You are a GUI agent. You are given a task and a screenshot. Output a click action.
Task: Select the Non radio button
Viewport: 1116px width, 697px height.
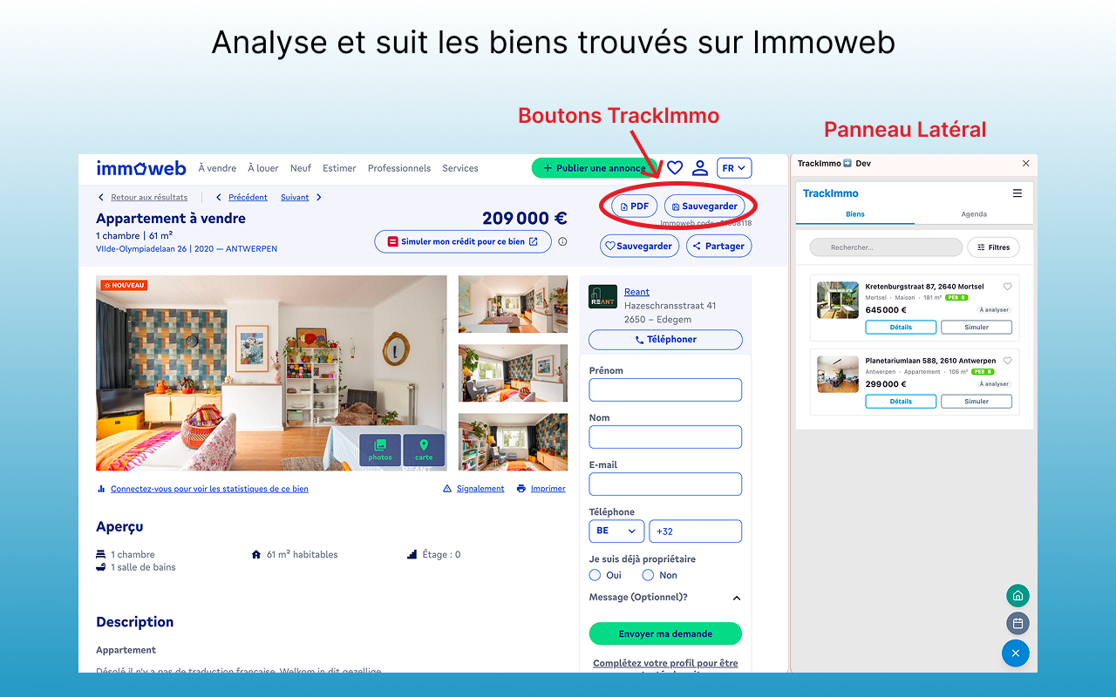648,575
